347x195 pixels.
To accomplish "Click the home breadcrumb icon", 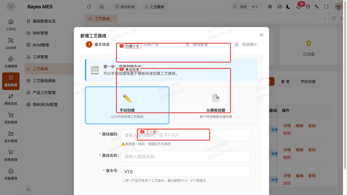I will [102, 7].
